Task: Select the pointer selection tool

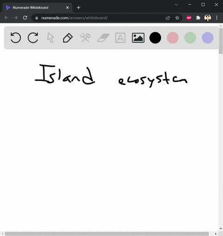Action: point(51,37)
